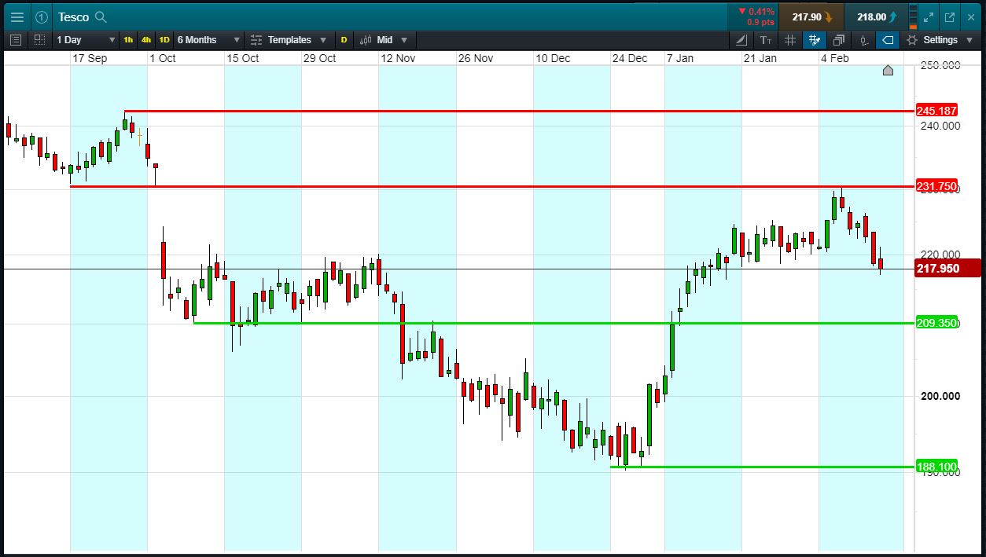
Task: Open the Mid price type dropdown
Action: point(384,39)
